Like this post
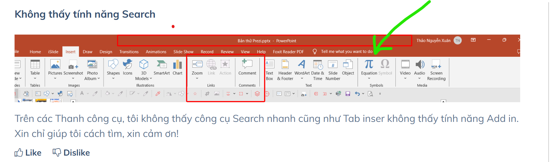The height and width of the screenshot is (162, 550). (28, 153)
